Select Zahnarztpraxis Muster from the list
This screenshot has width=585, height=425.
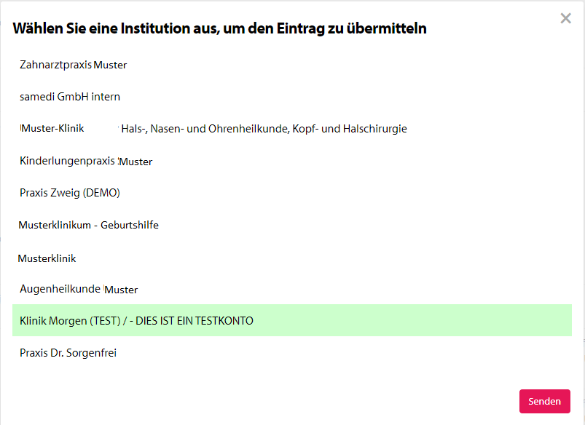[x=73, y=65]
